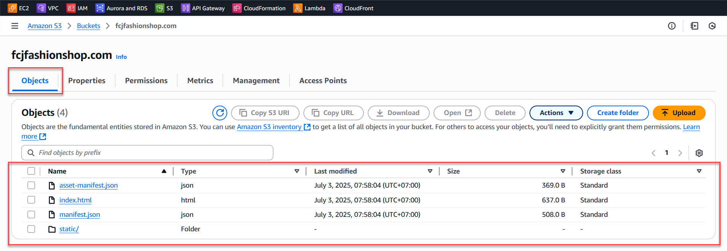Open the Amazon S3 breadcrumb link
The width and height of the screenshot is (727, 251).
point(45,26)
